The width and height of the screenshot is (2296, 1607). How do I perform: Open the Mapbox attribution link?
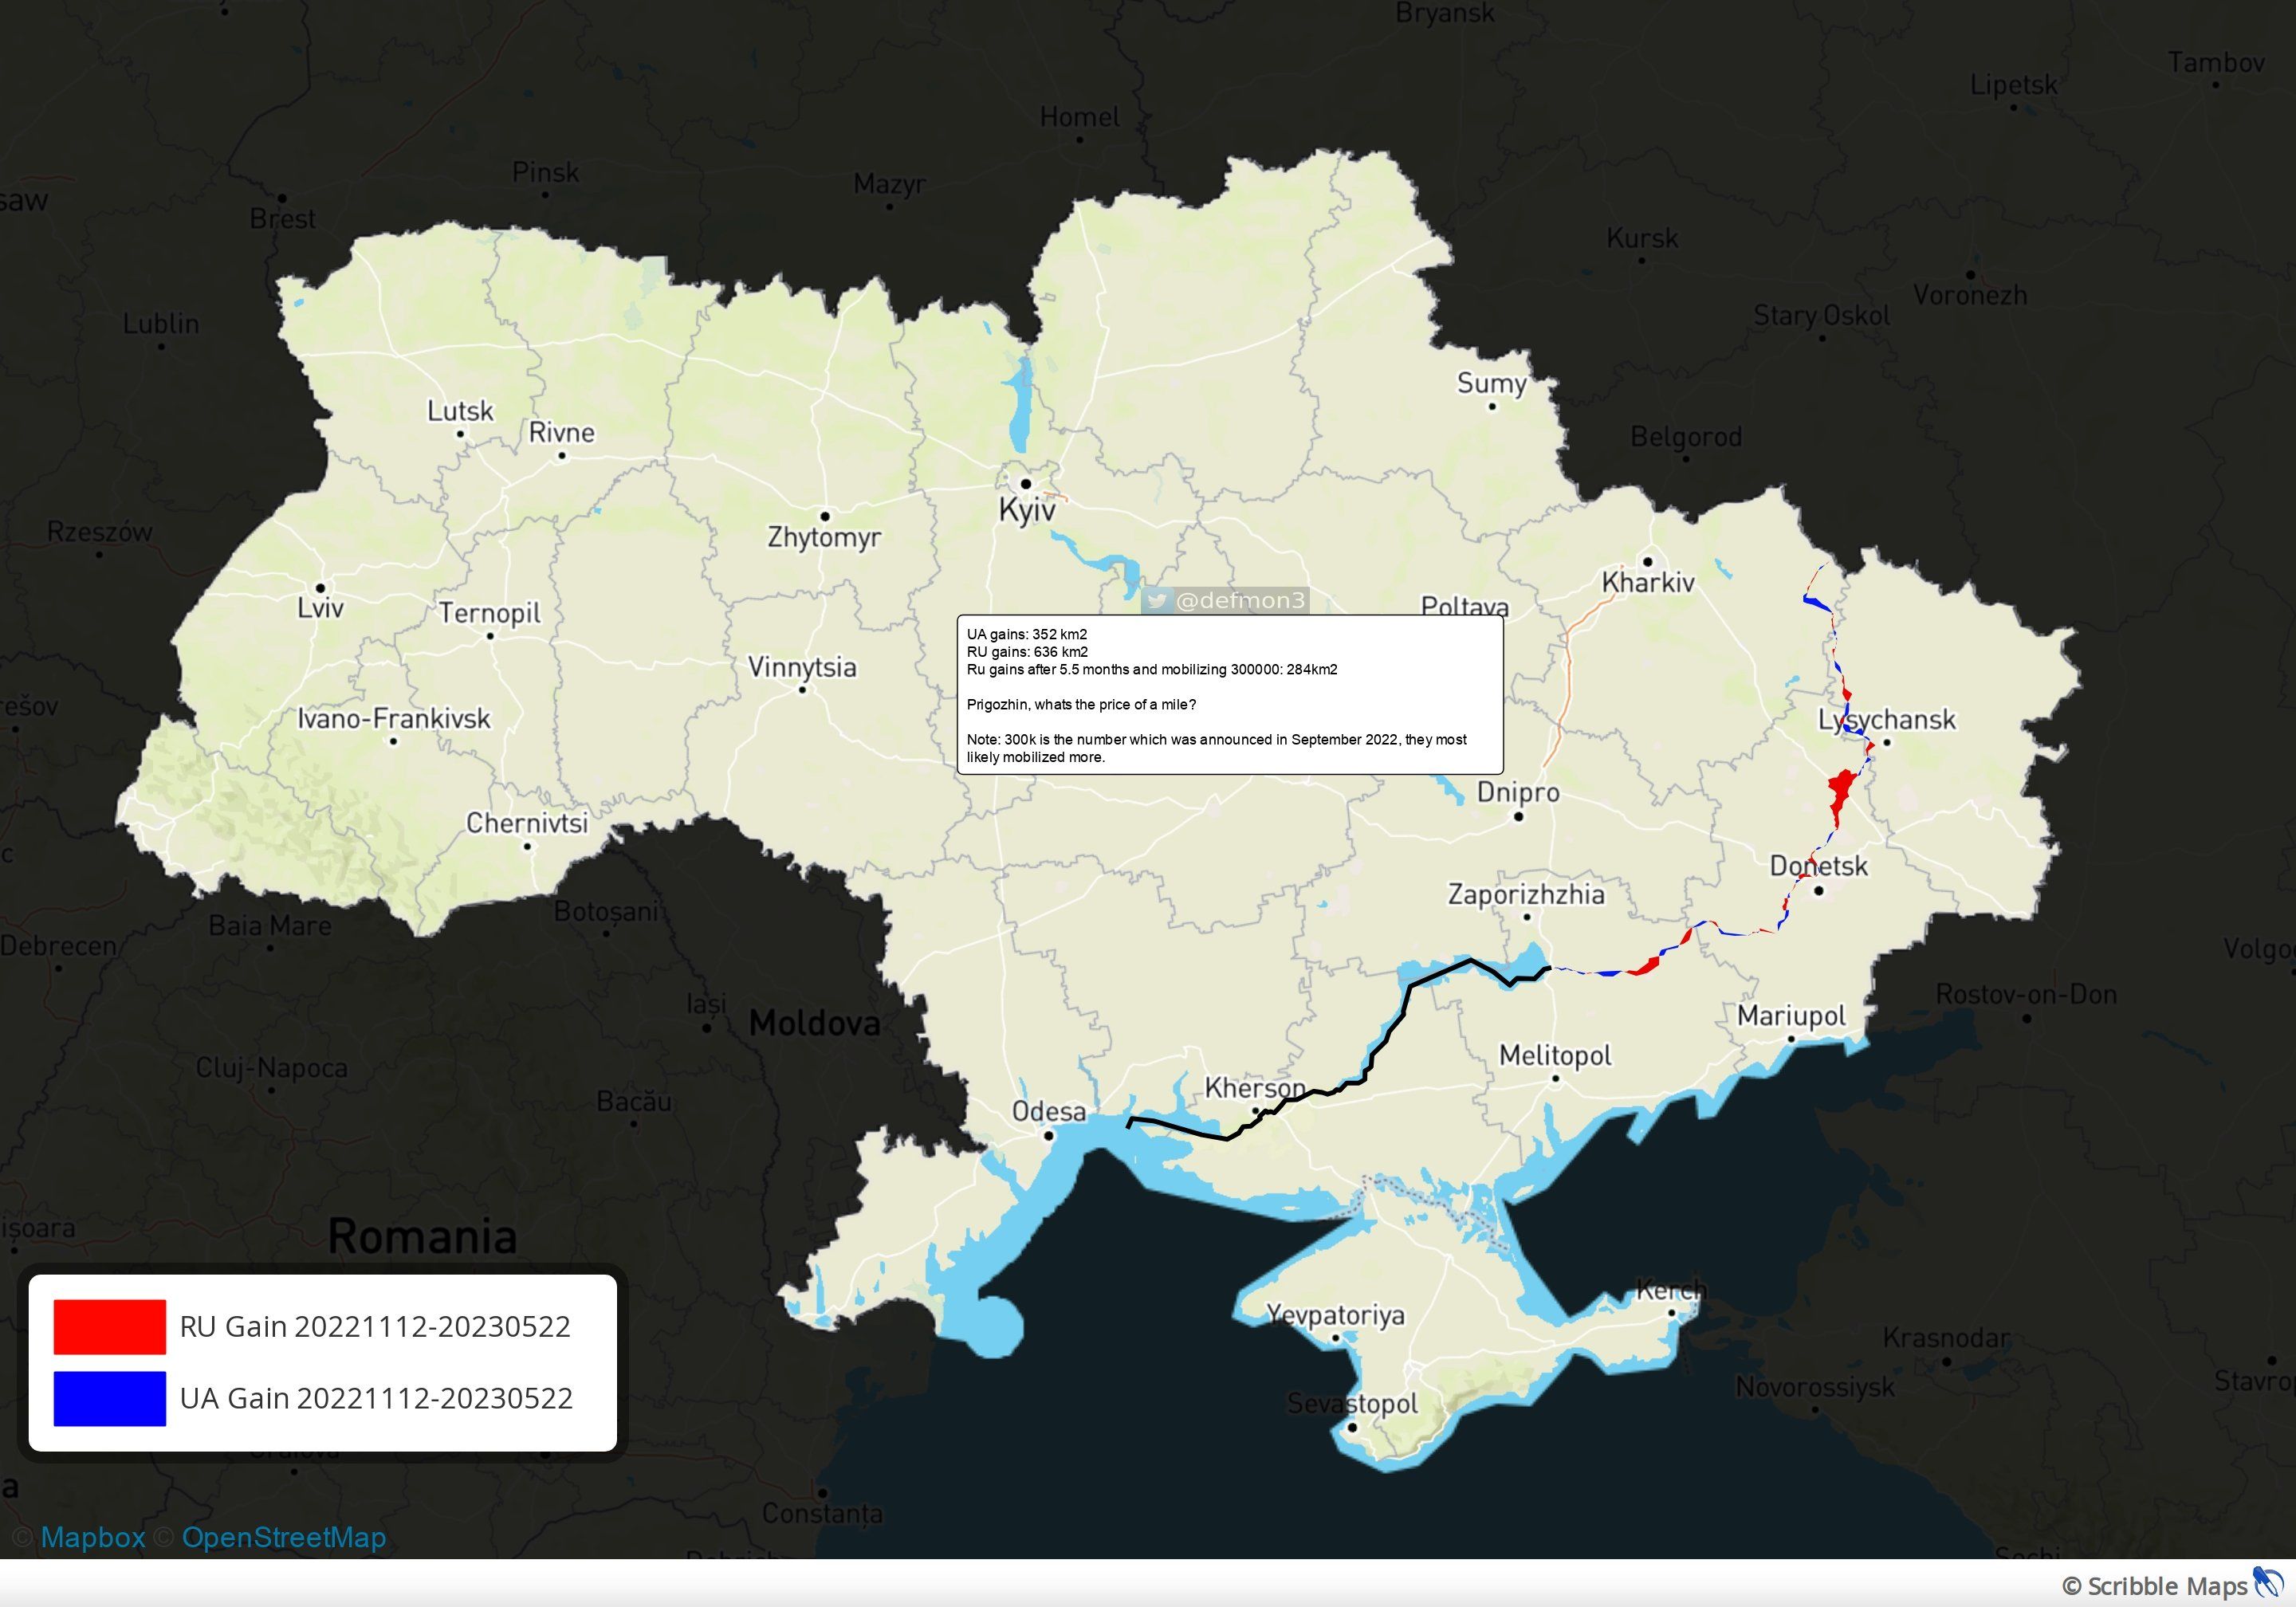92,1537
